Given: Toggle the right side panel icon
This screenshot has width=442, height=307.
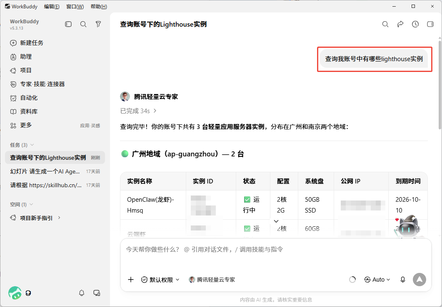Looking at the screenshot, I should click(430, 24).
